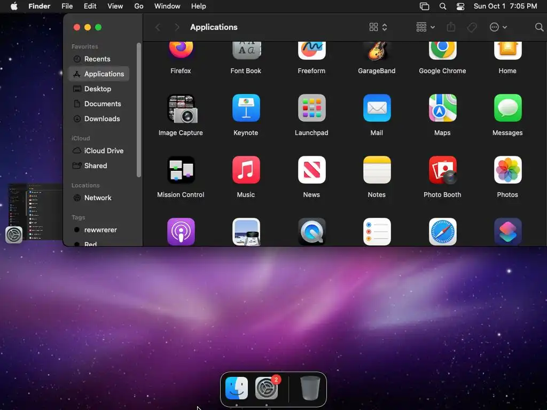Screen dimensions: 547x410
Task: Select Documents in the sidebar
Action: point(99,104)
